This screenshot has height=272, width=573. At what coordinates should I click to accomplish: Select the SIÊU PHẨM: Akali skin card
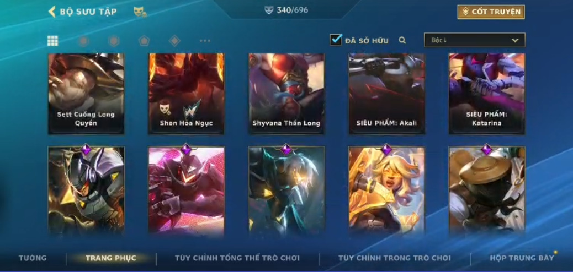click(386, 94)
